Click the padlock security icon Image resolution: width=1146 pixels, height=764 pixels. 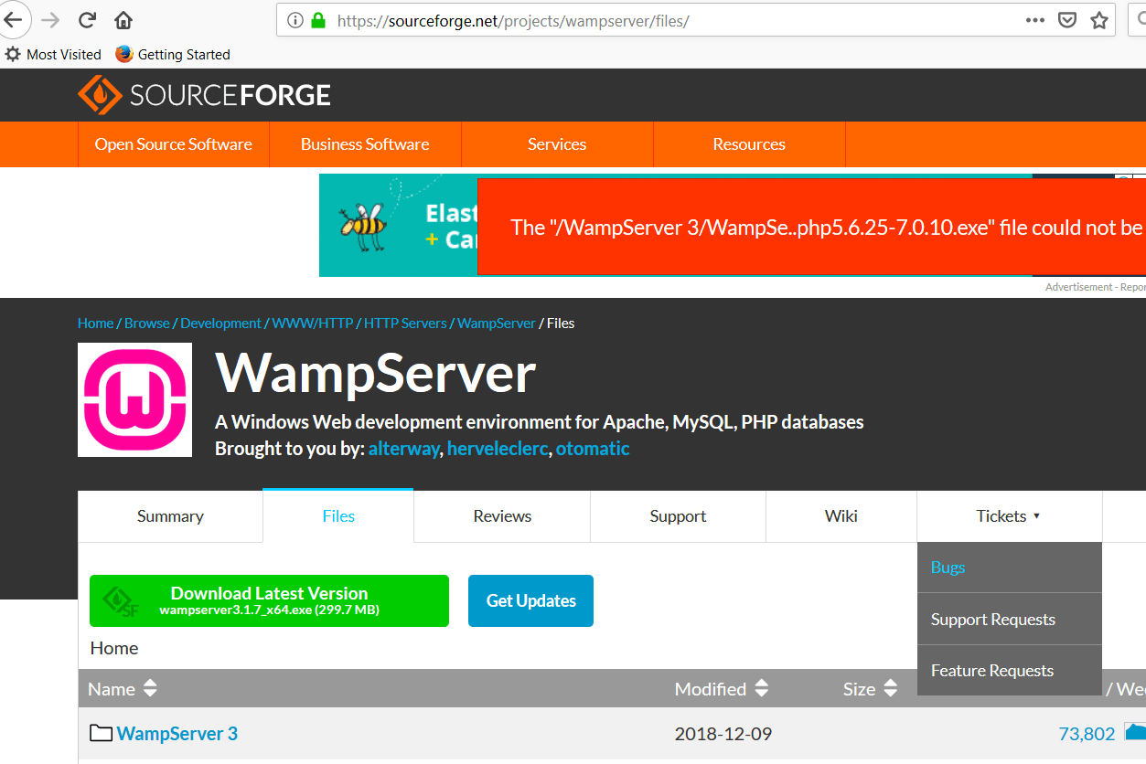point(318,20)
